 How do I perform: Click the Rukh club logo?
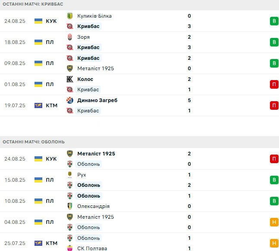tap(70, 175)
